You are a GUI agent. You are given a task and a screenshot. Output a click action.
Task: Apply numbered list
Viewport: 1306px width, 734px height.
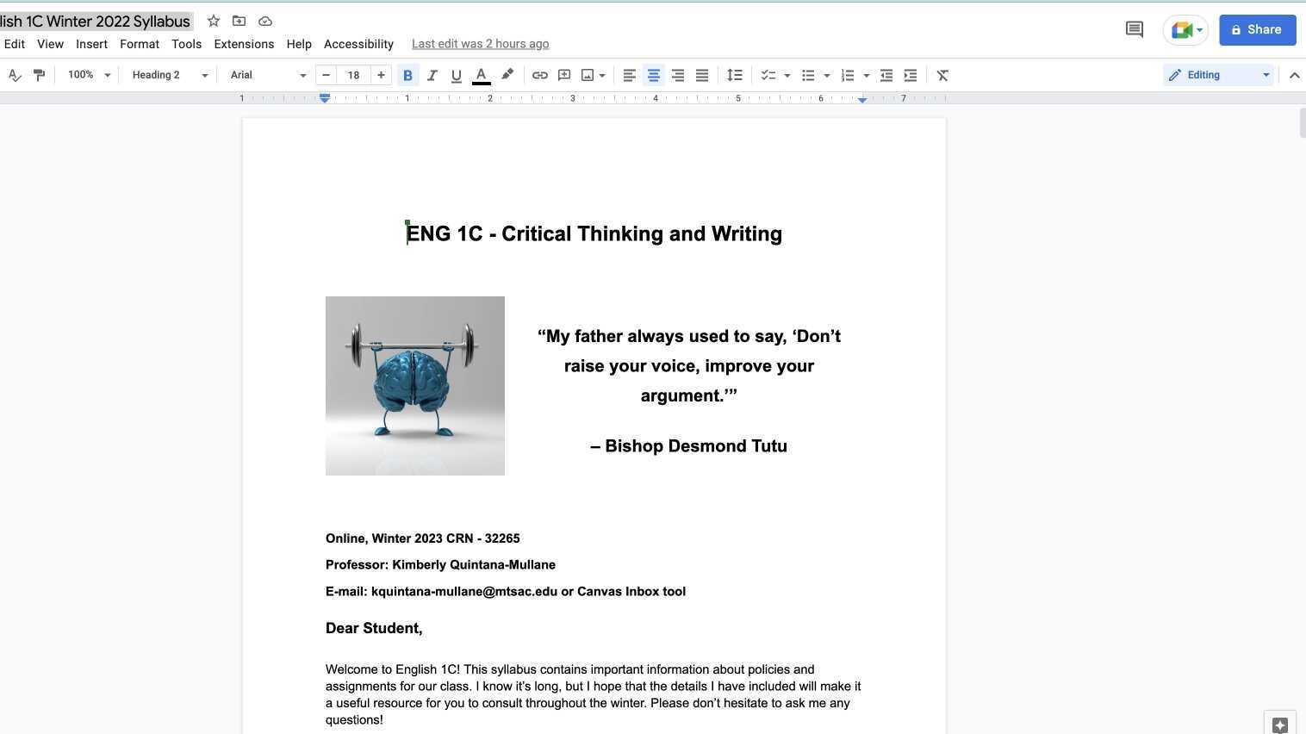[848, 75]
